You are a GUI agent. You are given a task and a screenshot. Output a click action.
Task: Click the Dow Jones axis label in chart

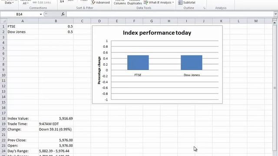192,75
